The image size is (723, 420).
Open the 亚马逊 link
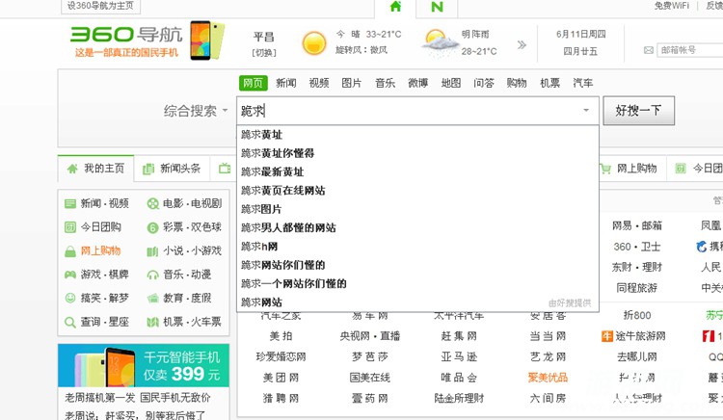tap(459, 357)
